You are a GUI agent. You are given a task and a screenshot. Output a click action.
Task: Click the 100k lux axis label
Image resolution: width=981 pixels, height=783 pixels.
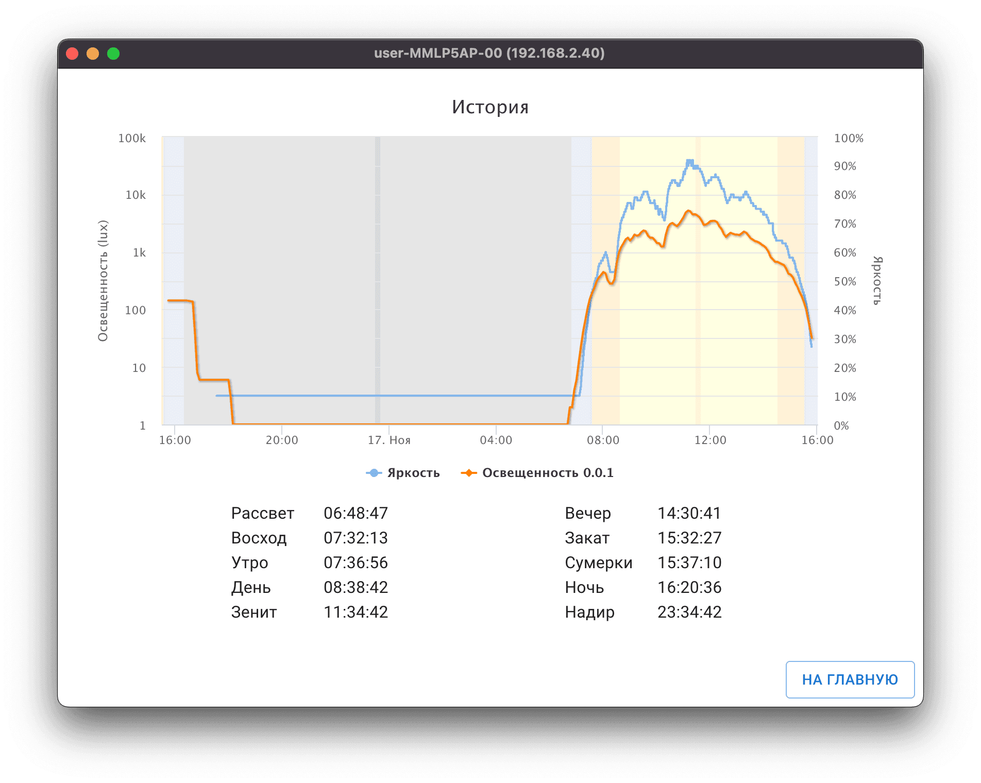(x=132, y=138)
